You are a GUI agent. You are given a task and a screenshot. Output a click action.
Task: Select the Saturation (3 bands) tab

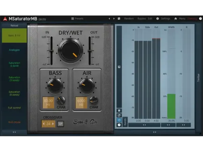14,79
